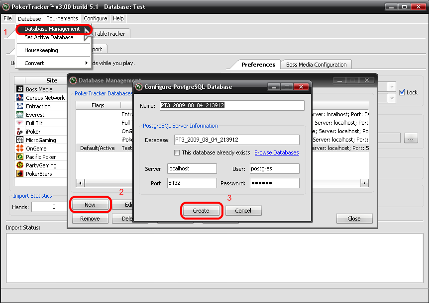Viewport: 429px width, 303px height.
Task: Click the PartyGaming site icon
Action: tap(20, 165)
